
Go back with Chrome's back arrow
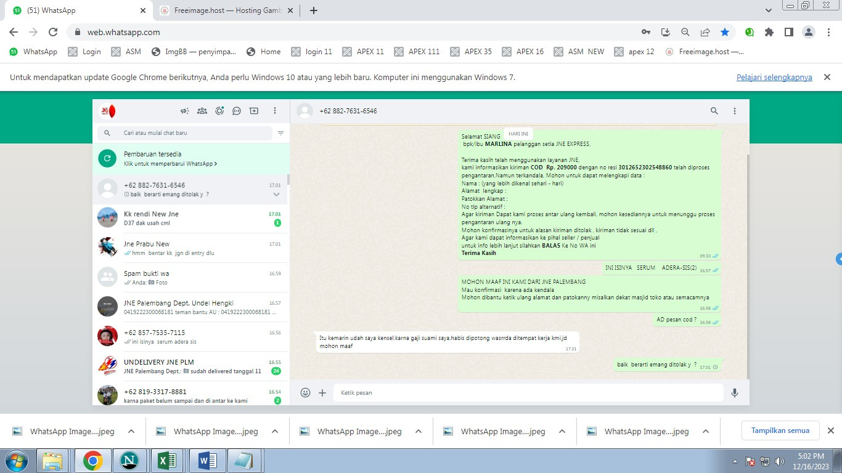14,32
